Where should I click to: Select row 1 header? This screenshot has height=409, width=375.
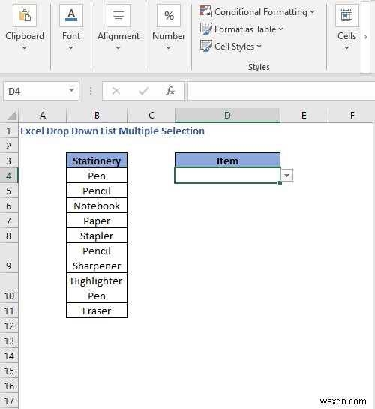click(9, 131)
